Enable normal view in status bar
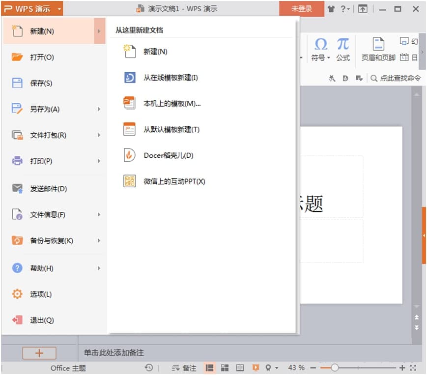The width and height of the screenshot is (427, 375). point(209,368)
